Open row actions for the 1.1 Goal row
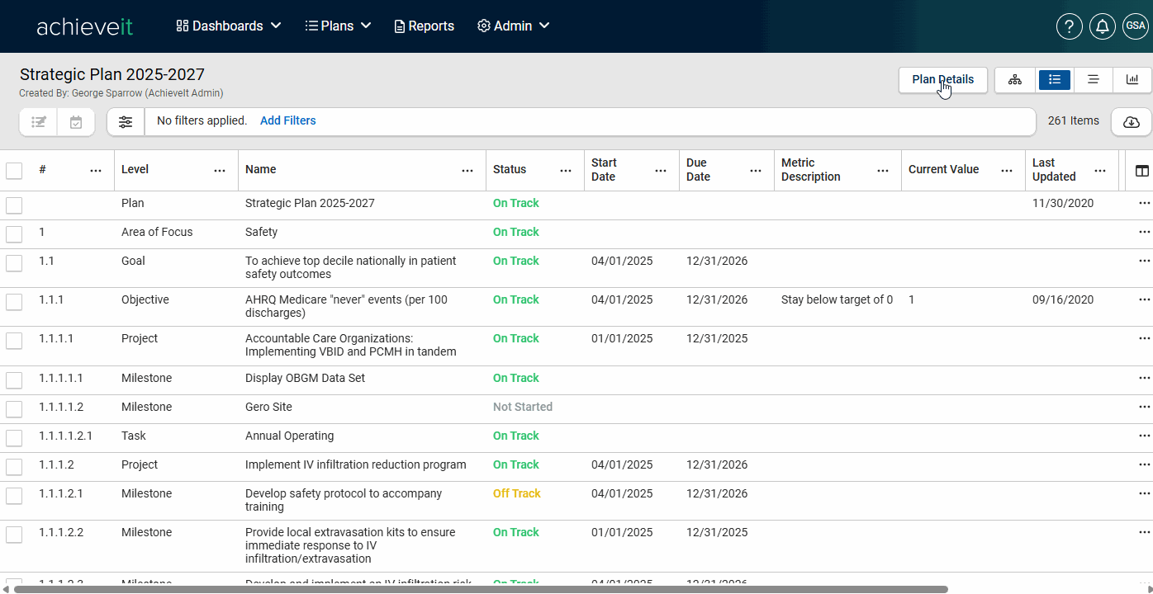 pyautogui.click(x=1144, y=261)
